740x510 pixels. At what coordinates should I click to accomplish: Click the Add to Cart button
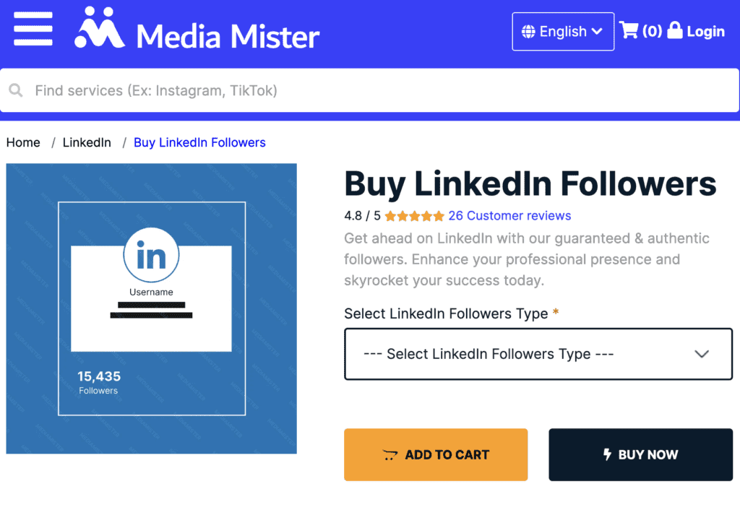coord(436,454)
